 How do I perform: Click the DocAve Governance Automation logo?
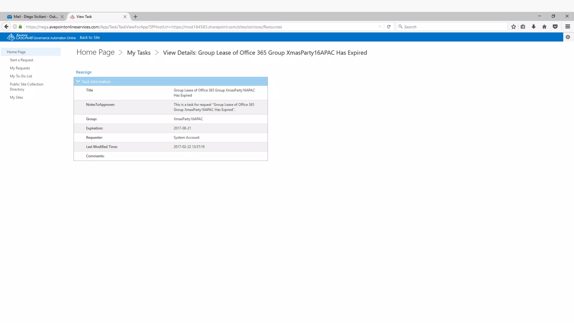(x=41, y=37)
